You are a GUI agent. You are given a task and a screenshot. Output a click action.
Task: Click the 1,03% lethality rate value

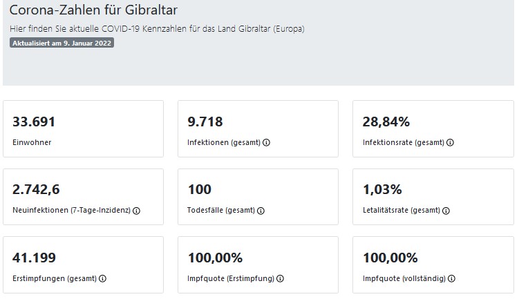coord(382,190)
